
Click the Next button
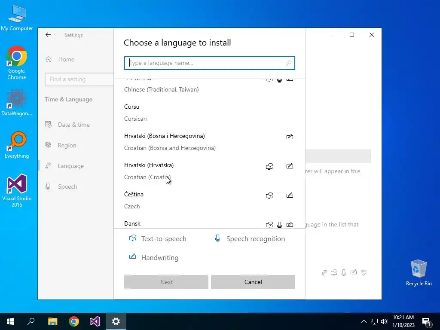pos(166,282)
